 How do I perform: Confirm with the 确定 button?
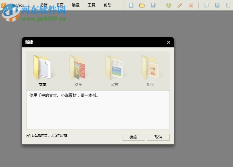click(134, 137)
